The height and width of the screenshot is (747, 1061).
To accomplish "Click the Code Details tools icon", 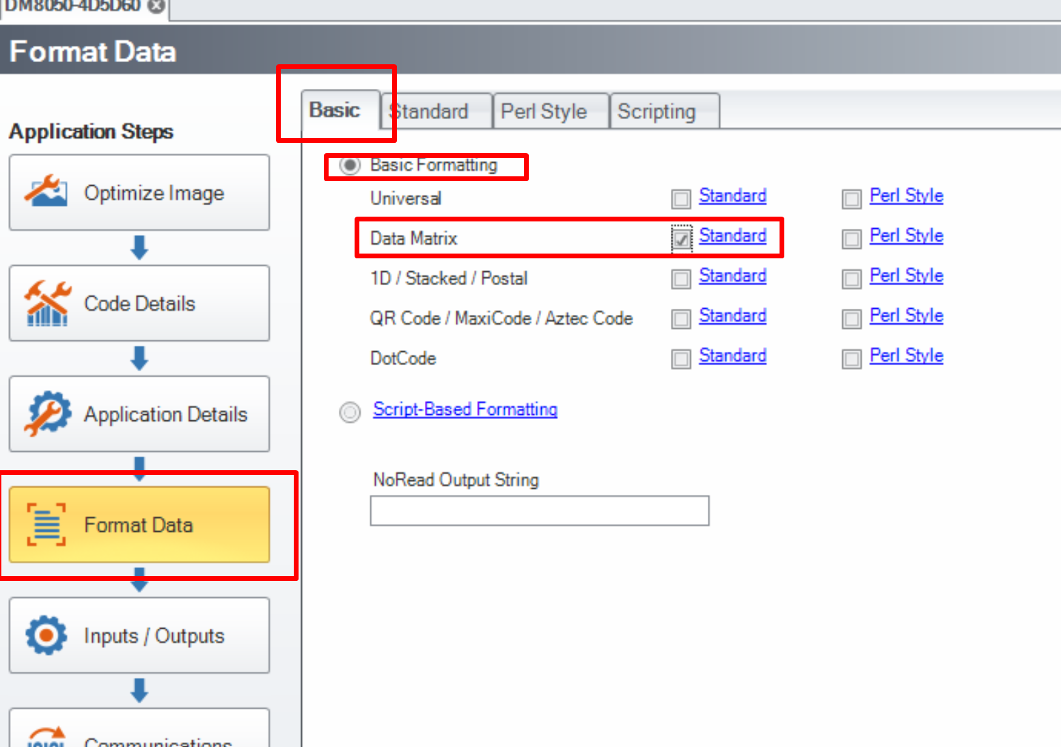I will pos(46,303).
